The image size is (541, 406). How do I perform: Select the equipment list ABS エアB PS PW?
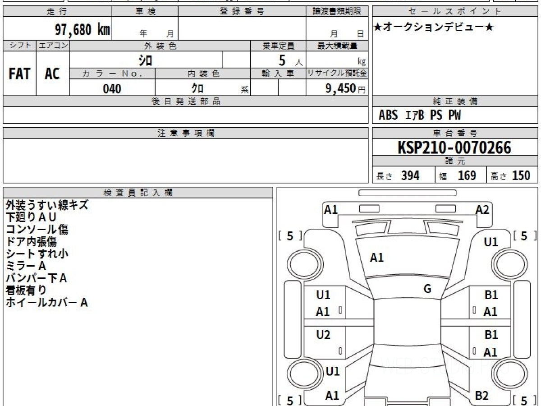[x=420, y=115]
